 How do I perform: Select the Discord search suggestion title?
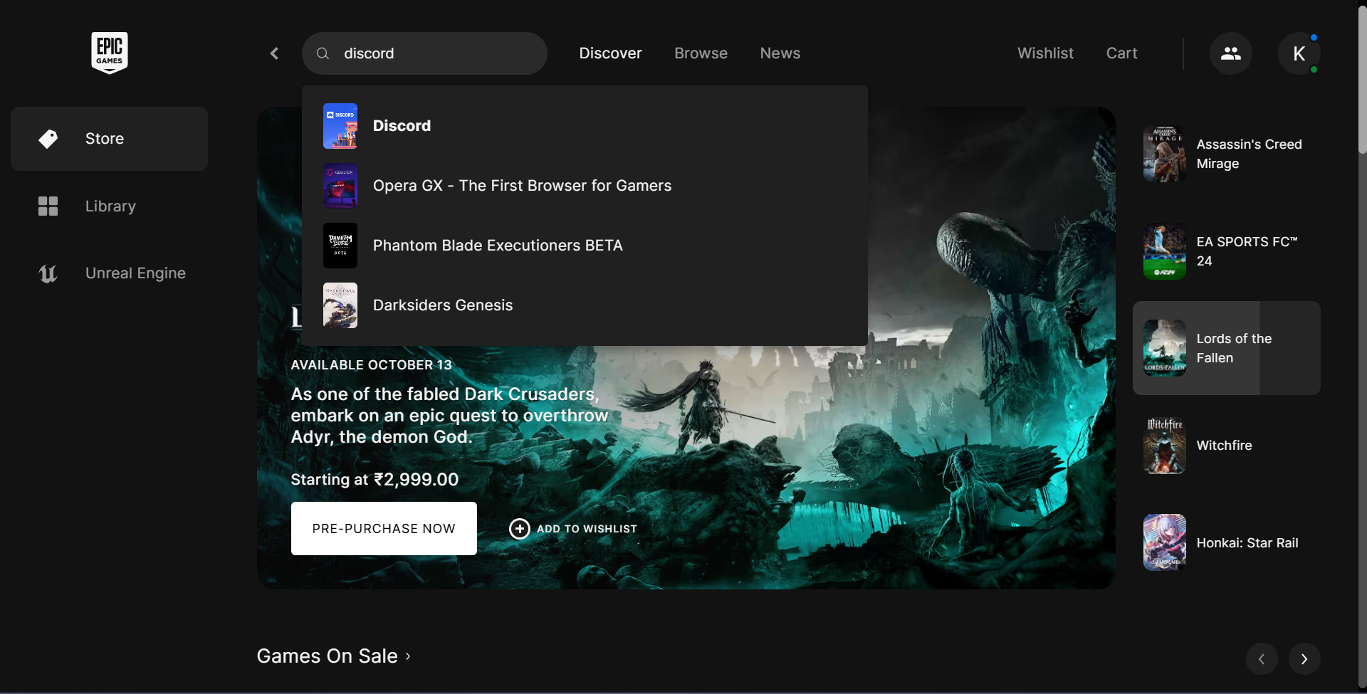[x=402, y=126]
